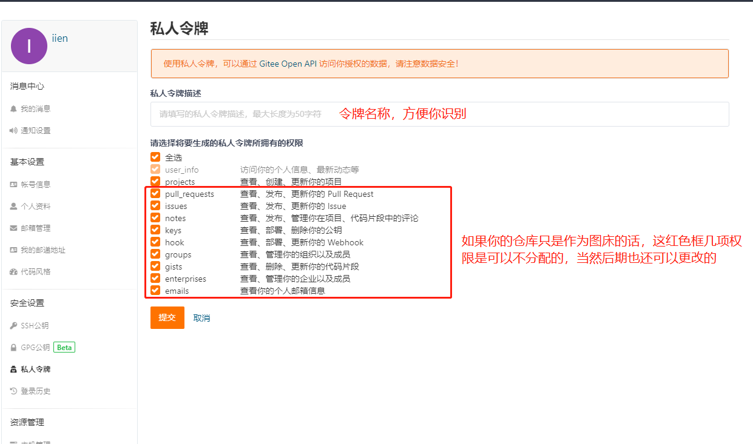Click the 查看、删除、更新你的代码片段 description
The width and height of the screenshot is (753, 444).
[x=300, y=267]
